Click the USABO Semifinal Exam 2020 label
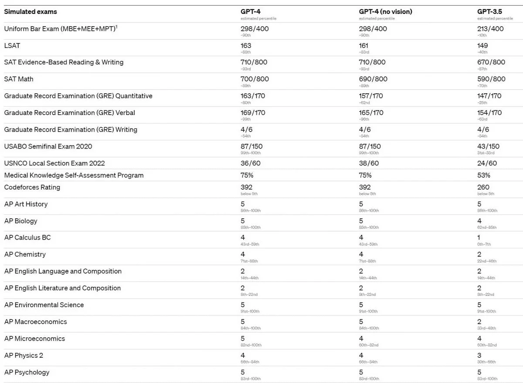 coord(48,146)
